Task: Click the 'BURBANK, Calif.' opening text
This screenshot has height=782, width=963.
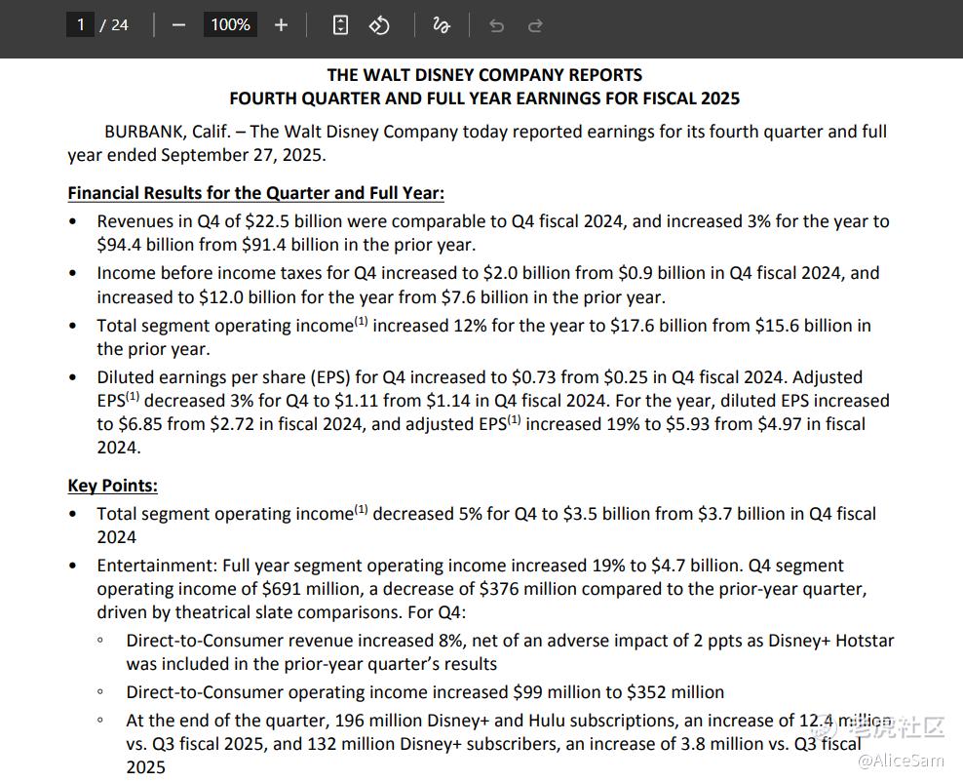Action: [168, 132]
